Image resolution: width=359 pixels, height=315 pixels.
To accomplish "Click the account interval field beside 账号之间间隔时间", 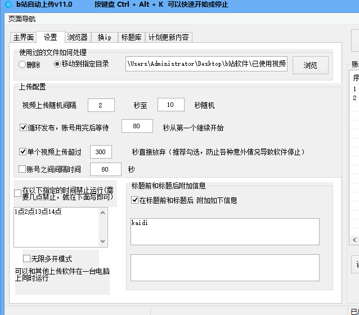I will click(106, 169).
